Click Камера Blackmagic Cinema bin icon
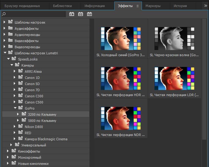Image resolution: width=209 pixels, height=167 pixels. pos(21,138)
